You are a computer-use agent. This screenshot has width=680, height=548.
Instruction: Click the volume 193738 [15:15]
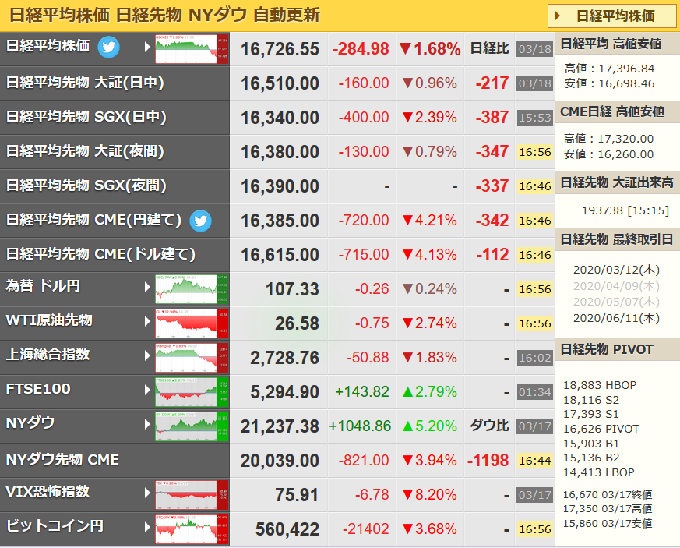pyautogui.click(x=625, y=211)
